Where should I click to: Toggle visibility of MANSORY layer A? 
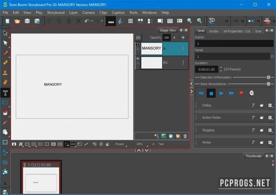pos(138,45)
